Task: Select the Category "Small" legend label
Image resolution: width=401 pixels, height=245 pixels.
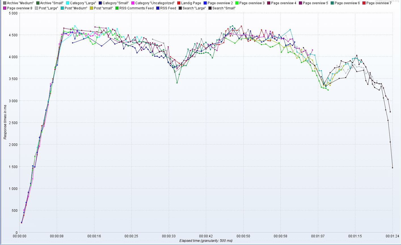Action: click(115, 3)
